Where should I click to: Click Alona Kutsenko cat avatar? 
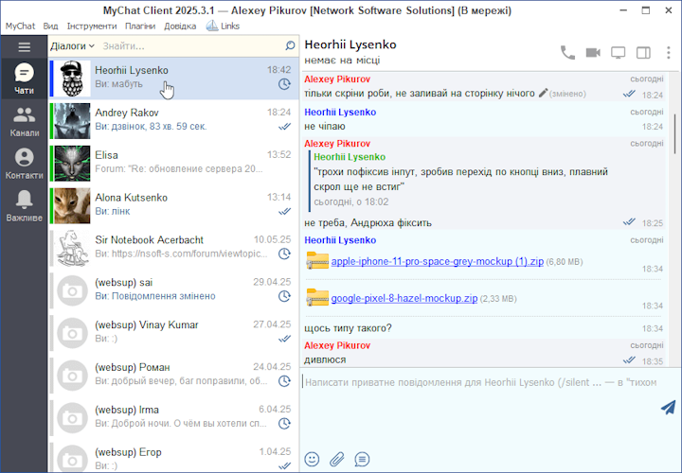[x=72, y=206]
